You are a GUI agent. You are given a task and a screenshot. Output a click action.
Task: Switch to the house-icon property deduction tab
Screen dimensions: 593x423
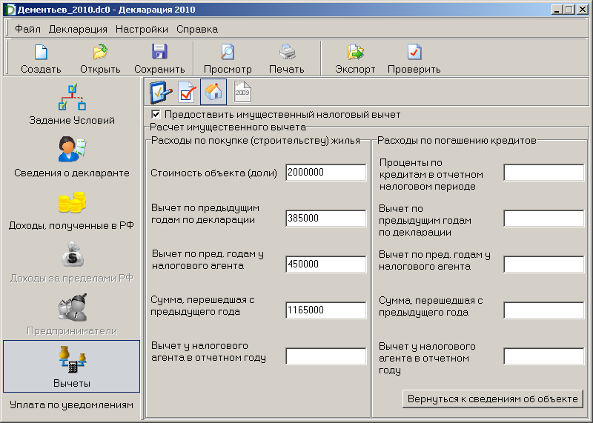(213, 92)
